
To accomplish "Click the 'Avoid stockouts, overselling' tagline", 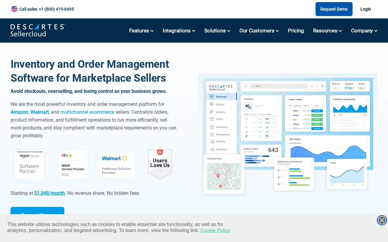I will 89,91.
